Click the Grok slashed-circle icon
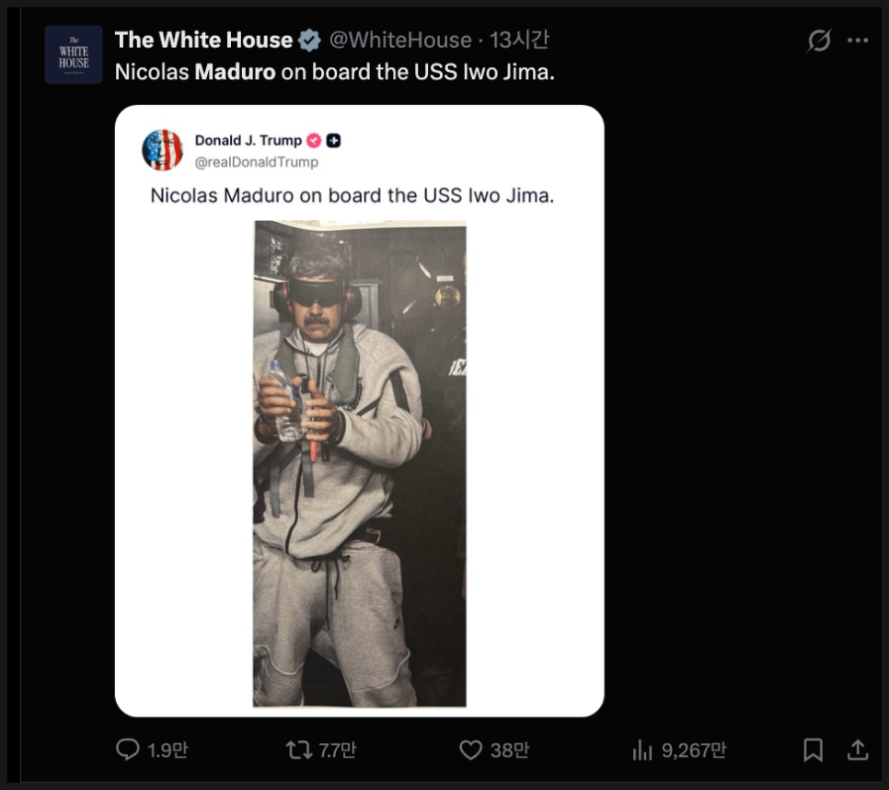The image size is (889, 790). pyautogui.click(x=818, y=41)
